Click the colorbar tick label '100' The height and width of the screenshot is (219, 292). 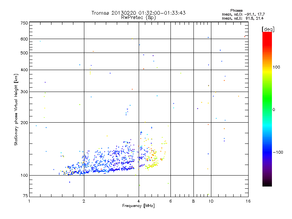[x=276, y=67]
